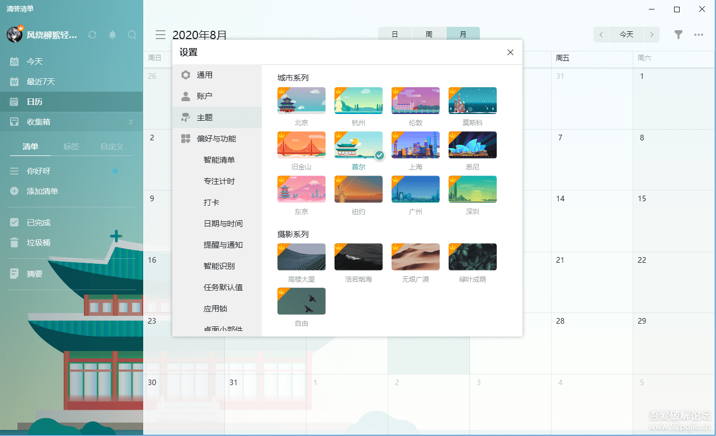Open 专注计时 settings
716x436 pixels.
[x=217, y=181]
